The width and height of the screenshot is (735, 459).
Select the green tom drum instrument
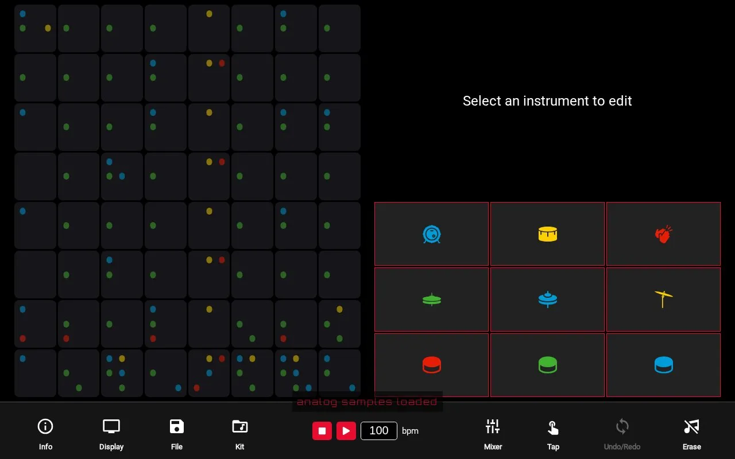(x=547, y=365)
